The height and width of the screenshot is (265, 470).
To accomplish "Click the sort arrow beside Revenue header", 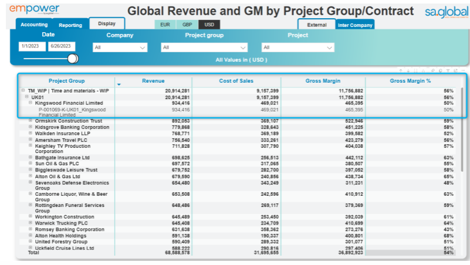I will 119,84.
